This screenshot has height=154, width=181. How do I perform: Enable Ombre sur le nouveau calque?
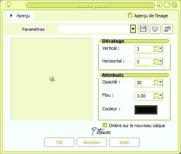pyautogui.click(x=105, y=125)
